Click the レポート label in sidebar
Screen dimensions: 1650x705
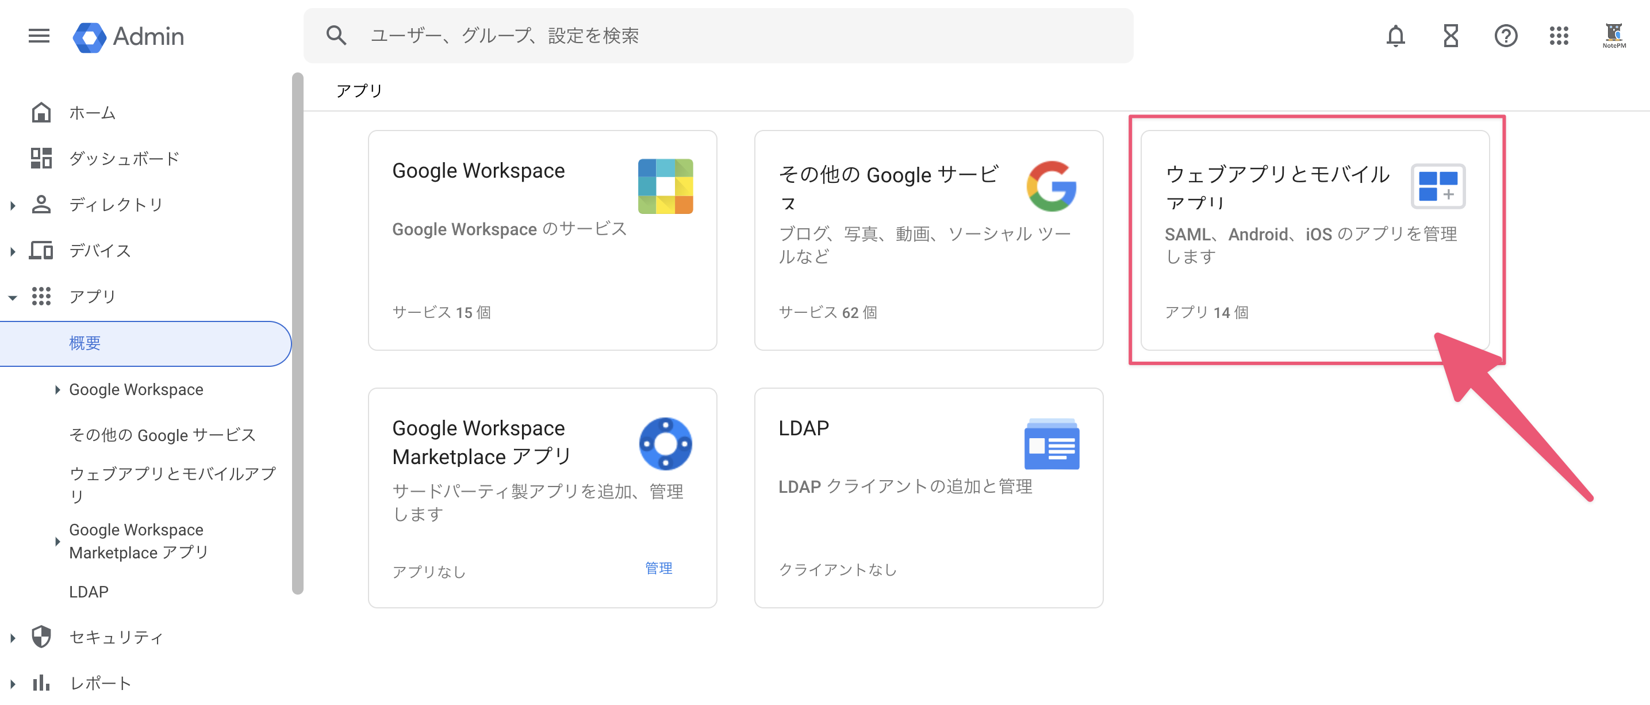point(100,683)
